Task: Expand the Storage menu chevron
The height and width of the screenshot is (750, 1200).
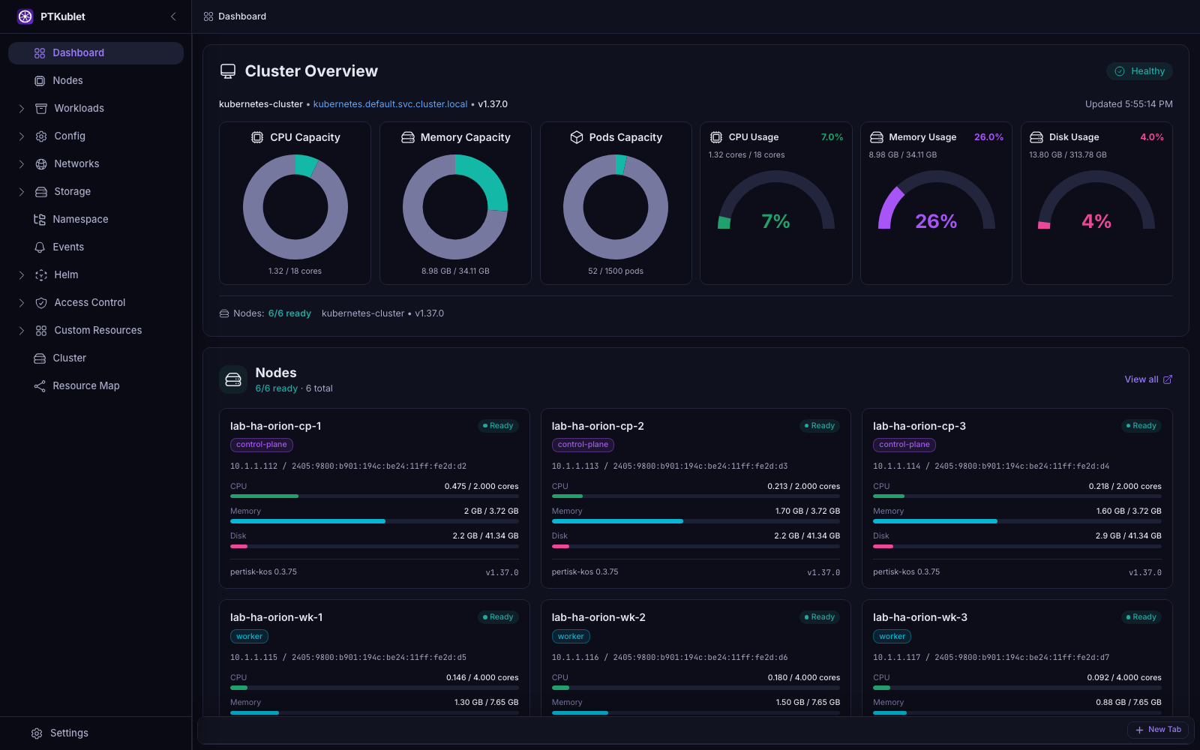Action: point(22,192)
